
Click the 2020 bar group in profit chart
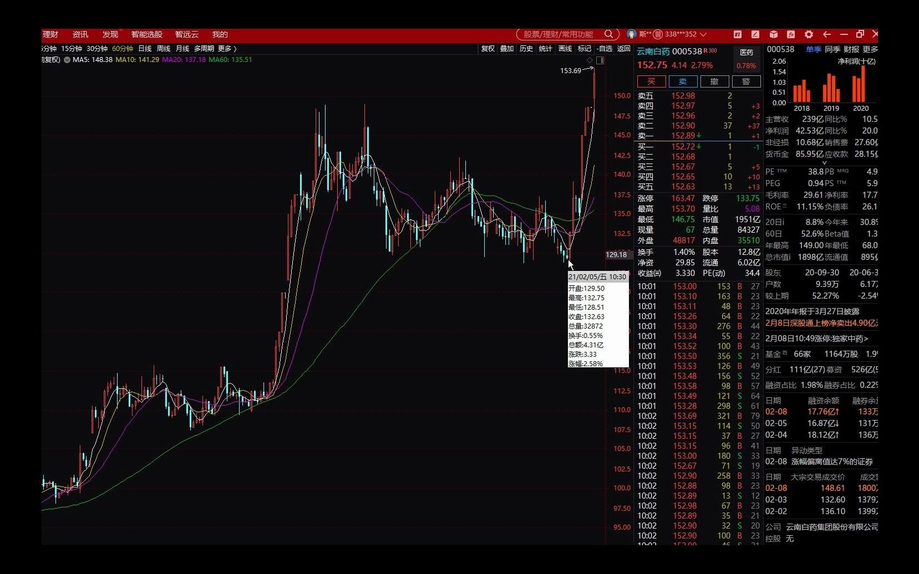pos(859,85)
